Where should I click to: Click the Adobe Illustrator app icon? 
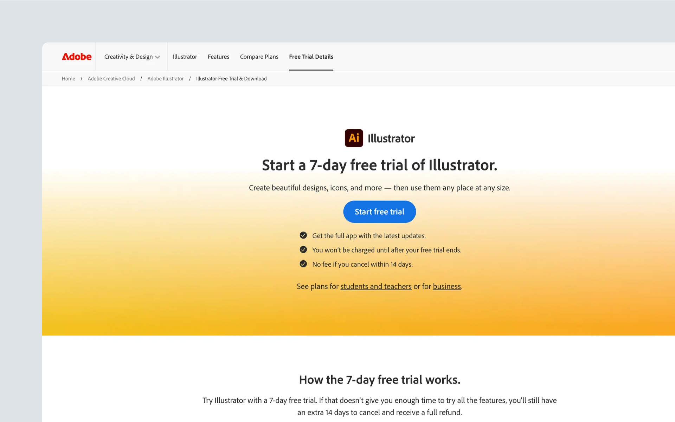point(354,138)
